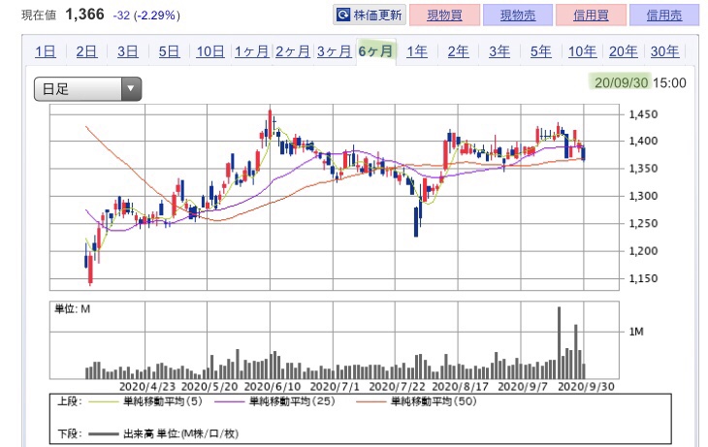Switch to the 10年 period tab
This screenshot has height=447, width=708.
(582, 52)
